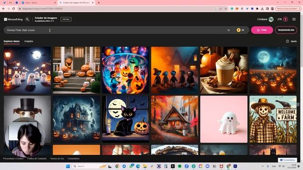Viewport: 303px width, 170px height.
Task: Click the taskbar microphone tray icon
Action: 268,166
